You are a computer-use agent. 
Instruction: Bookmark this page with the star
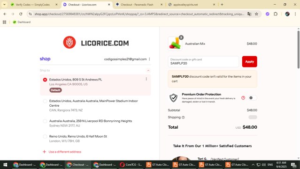pos(256,14)
